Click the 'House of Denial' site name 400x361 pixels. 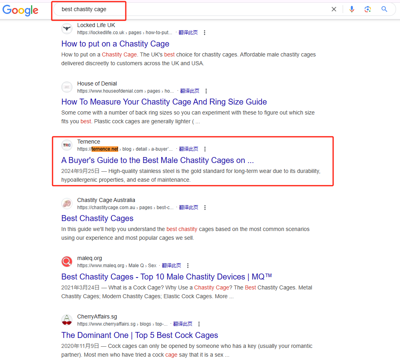(97, 83)
